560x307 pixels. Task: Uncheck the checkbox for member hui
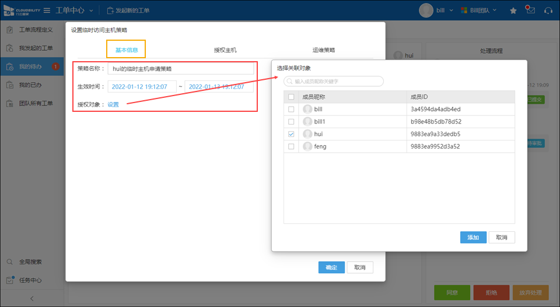click(x=291, y=134)
